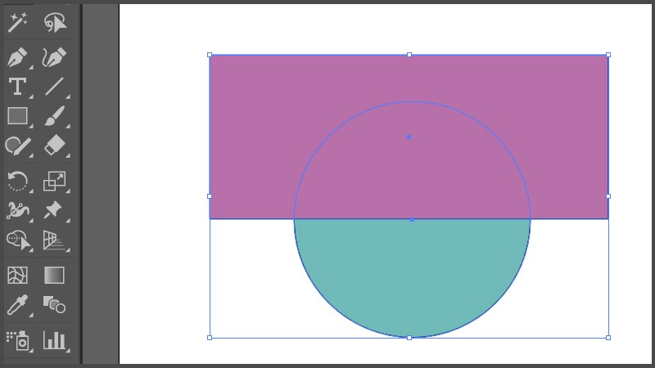Click the middle-left selection handle
This screenshot has width=655, height=368.
(210, 196)
